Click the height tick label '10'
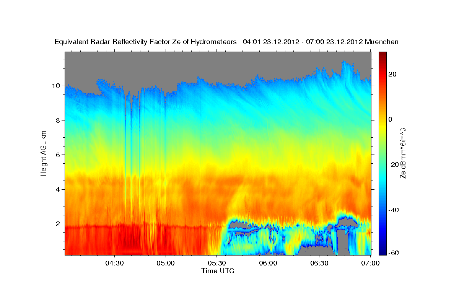 point(56,86)
